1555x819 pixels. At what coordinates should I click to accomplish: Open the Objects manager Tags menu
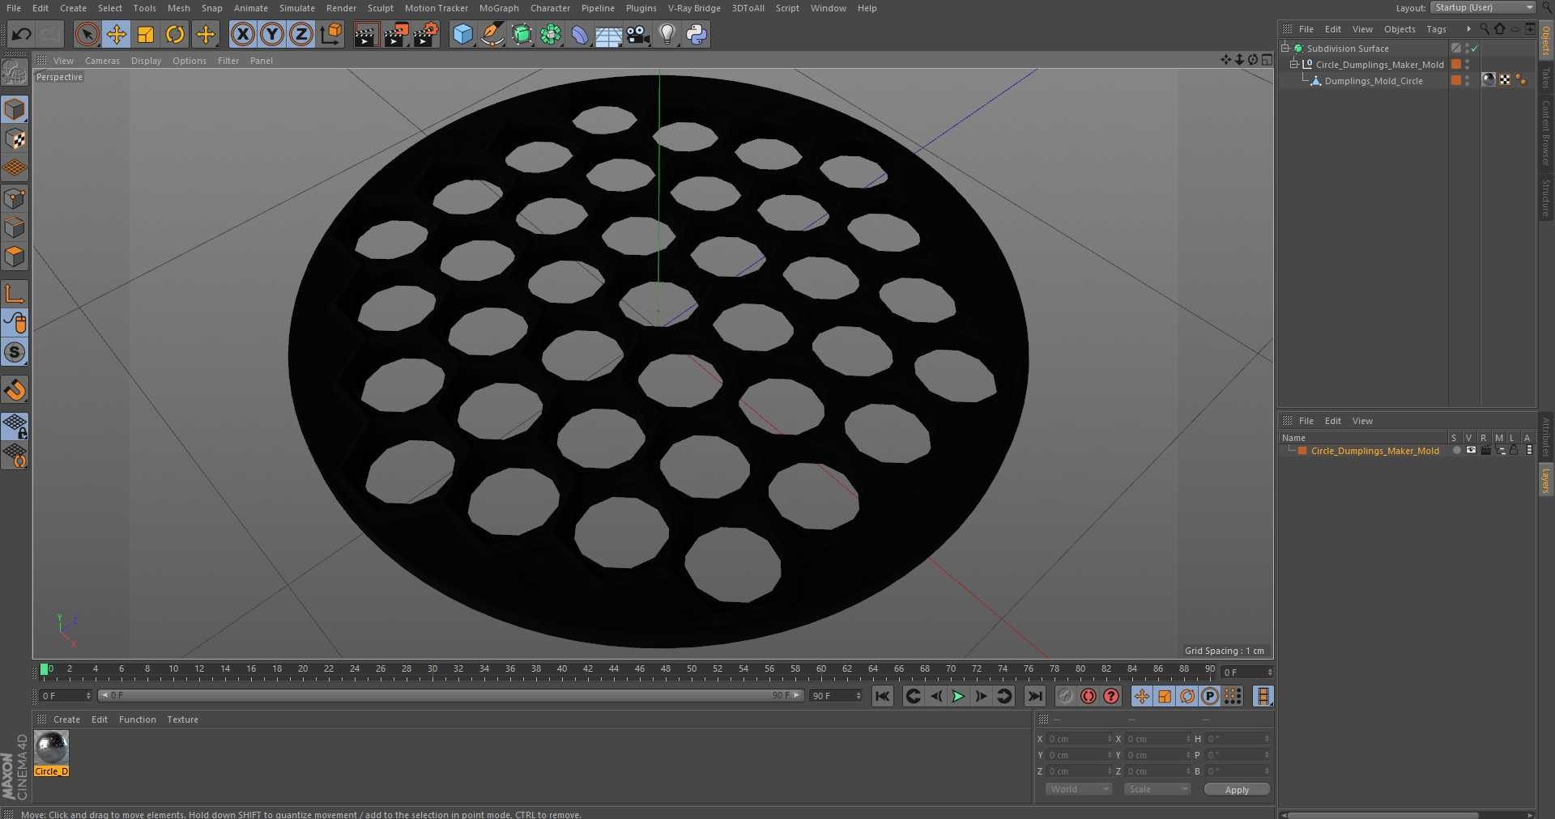point(1437,29)
